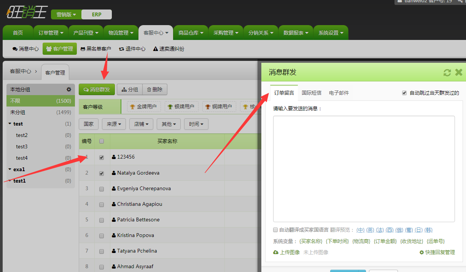Open 黑名单客户 blacklist icon tab

click(83, 49)
